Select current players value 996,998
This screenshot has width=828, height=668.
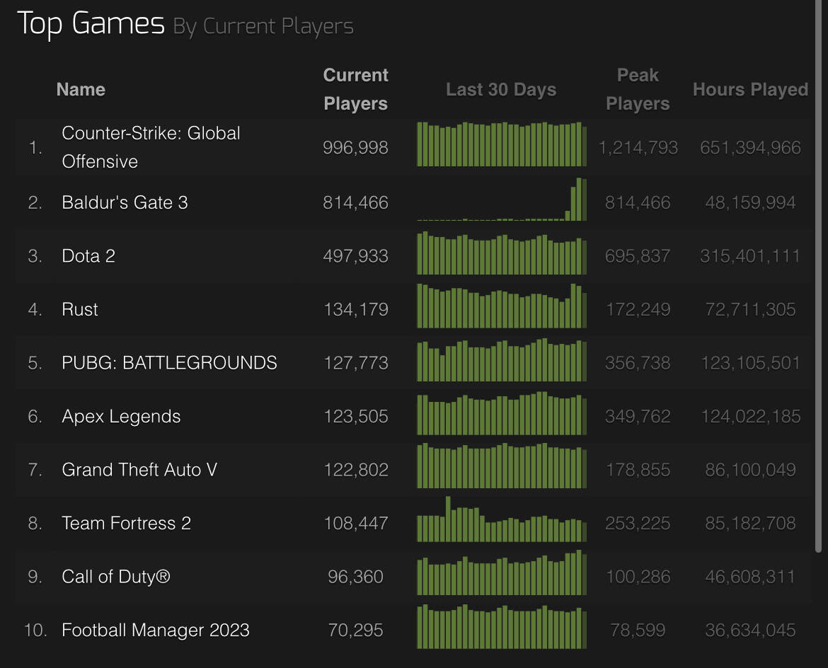pyautogui.click(x=355, y=148)
